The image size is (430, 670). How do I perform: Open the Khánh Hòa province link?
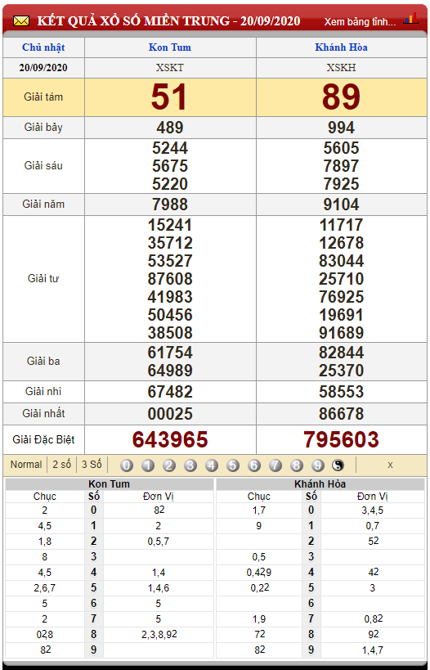341,47
